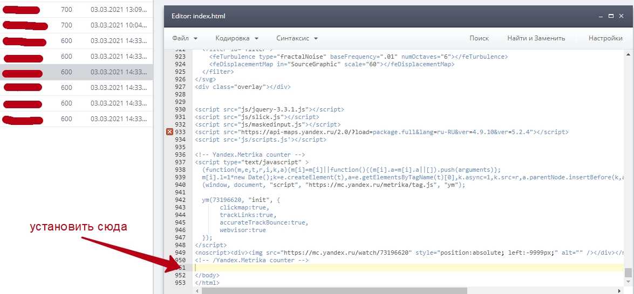Select file row dated 03.03.2021 13:09

77,10
